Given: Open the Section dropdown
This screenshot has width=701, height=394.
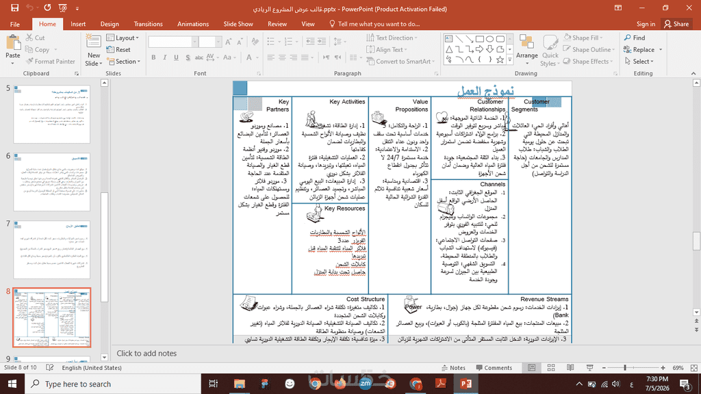Looking at the screenshot, I should (124, 61).
